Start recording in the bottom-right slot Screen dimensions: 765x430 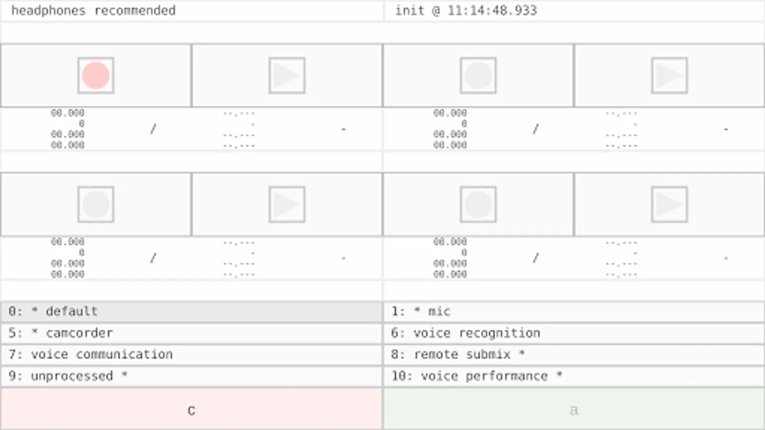point(478,204)
